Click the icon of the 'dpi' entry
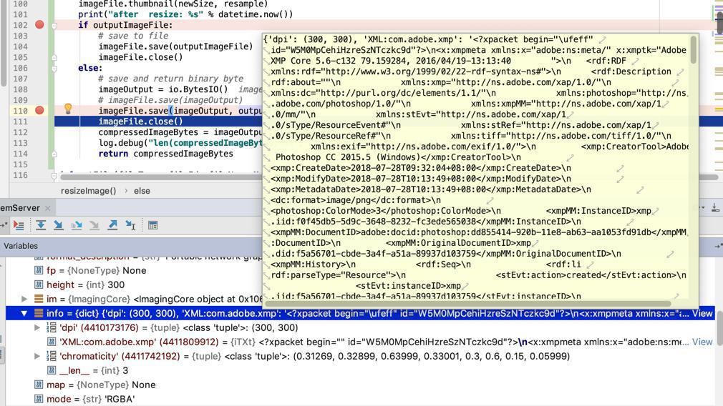The width and height of the screenshot is (723, 406). [x=52, y=328]
